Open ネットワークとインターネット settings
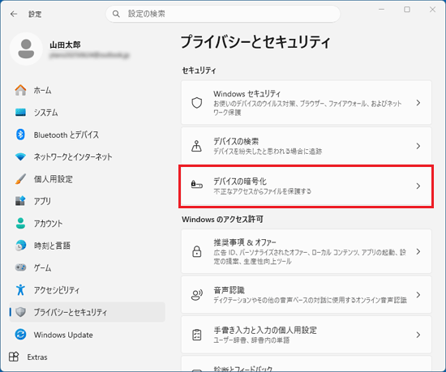 coord(73,156)
